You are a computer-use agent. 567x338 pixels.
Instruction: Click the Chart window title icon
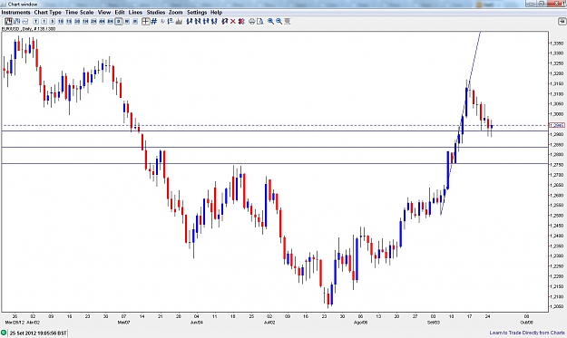point(4,4)
